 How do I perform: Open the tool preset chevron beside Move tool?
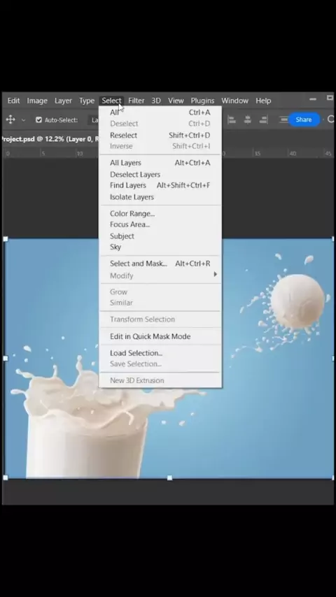[x=23, y=120]
